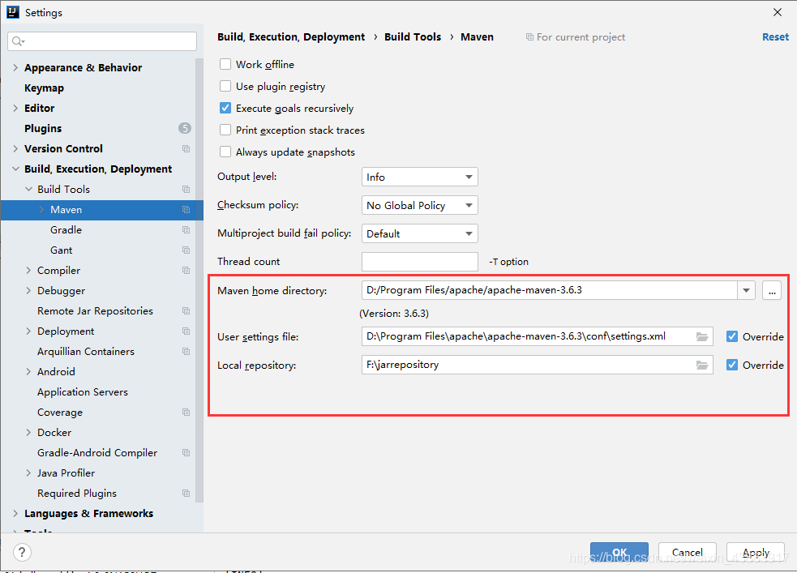
Task: Expand the Maven subtree arrow
Action: tap(41, 210)
